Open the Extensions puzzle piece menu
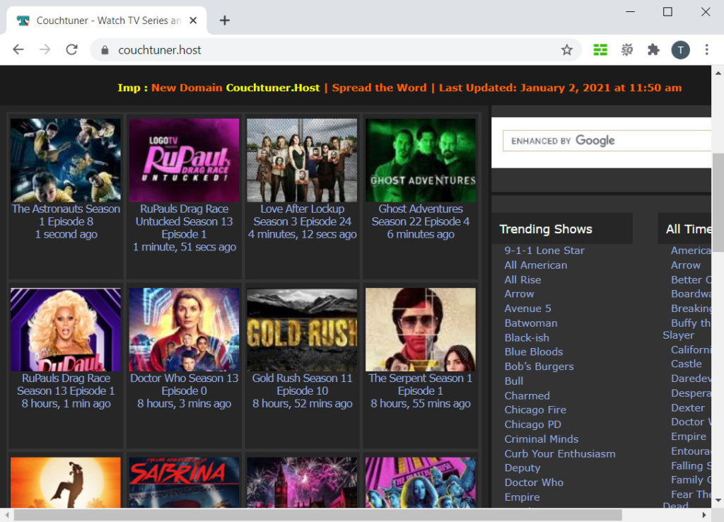 [653, 50]
